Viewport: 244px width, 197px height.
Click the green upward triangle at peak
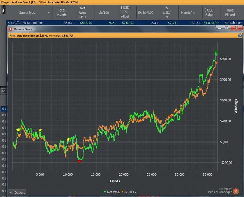216,51
